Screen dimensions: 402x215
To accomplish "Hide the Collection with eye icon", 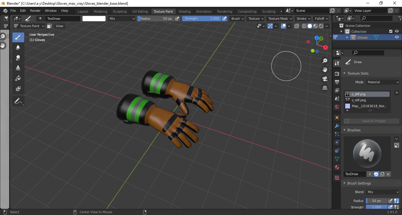I will click(397, 31).
